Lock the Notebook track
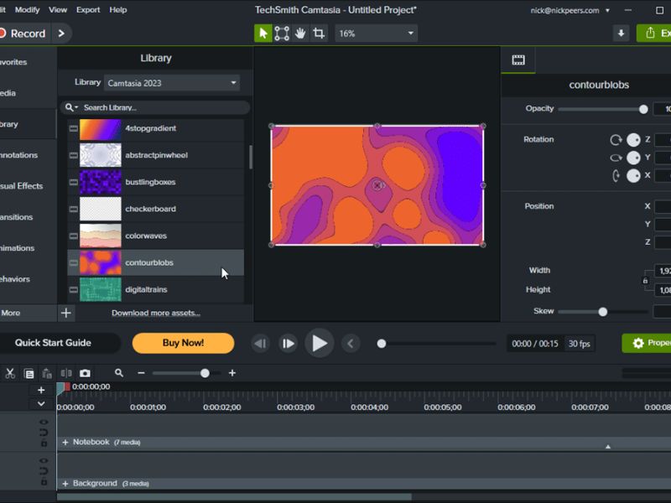Screen dimensions: 671x503 [x=44, y=443]
